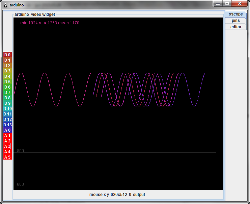Viewport: 250px width, 204px height.
Task: Click the A 3 analog pin
Action: point(7,146)
